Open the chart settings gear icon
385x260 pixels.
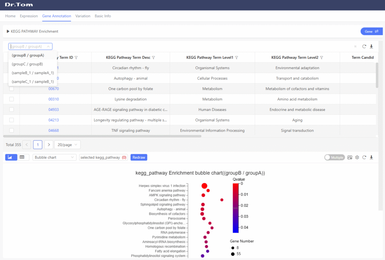tap(357, 157)
